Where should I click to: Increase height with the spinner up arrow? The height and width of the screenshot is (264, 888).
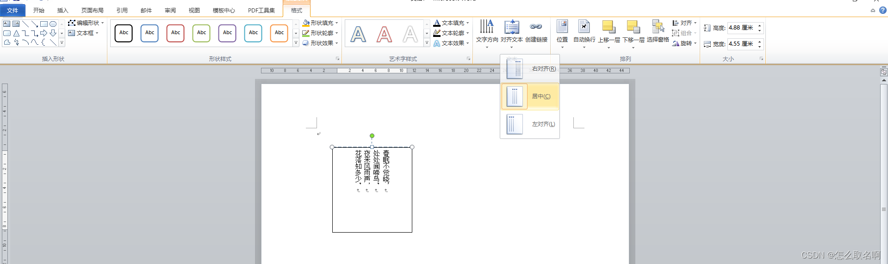click(759, 25)
